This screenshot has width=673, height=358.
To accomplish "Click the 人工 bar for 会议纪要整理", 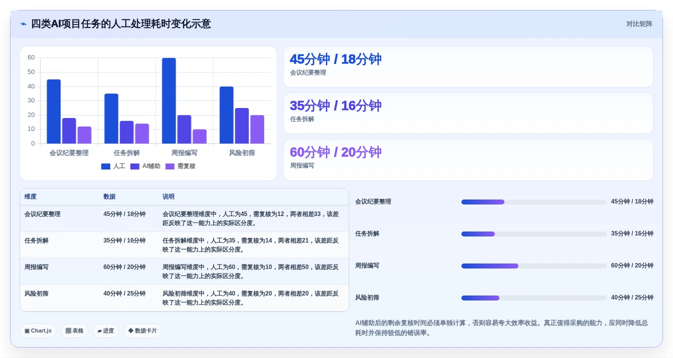I will pyautogui.click(x=54, y=111).
